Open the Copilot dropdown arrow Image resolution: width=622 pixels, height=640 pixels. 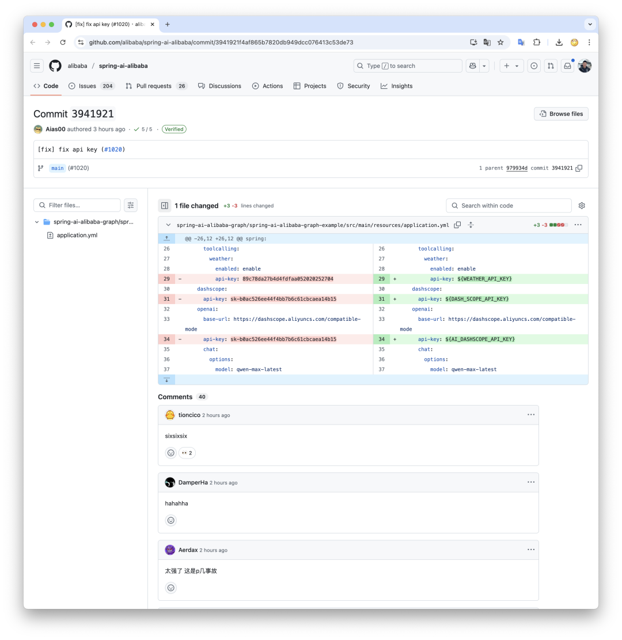coord(484,66)
